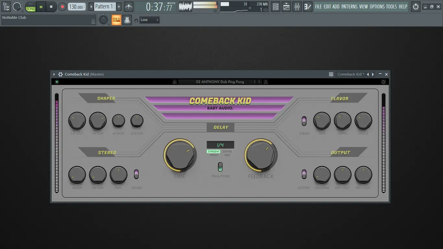
Task: Click the LO-CUT knob
Action: point(77,121)
